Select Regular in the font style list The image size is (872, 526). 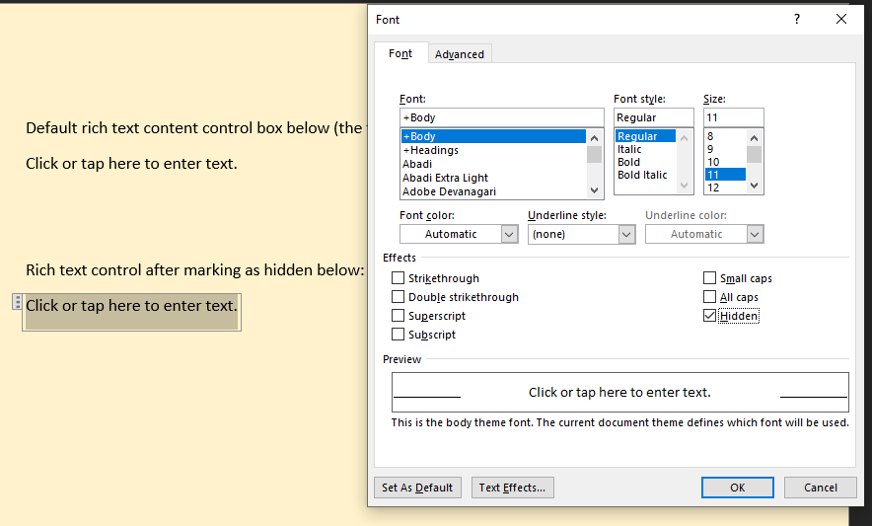tap(646, 136)
